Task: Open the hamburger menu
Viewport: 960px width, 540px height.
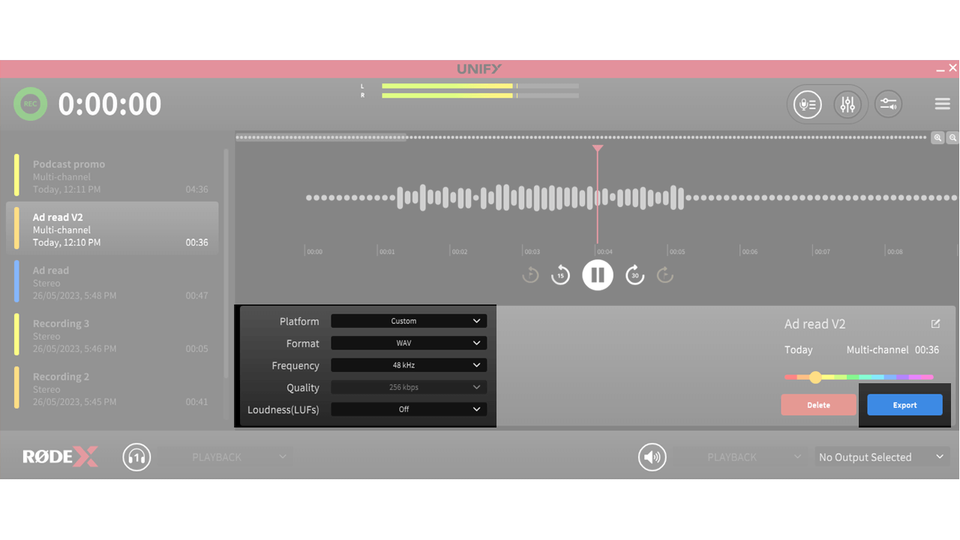Action: (942, 103)
